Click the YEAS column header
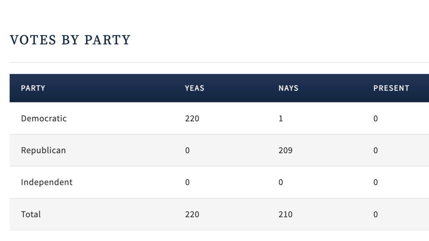 click(x=194, y=88)
